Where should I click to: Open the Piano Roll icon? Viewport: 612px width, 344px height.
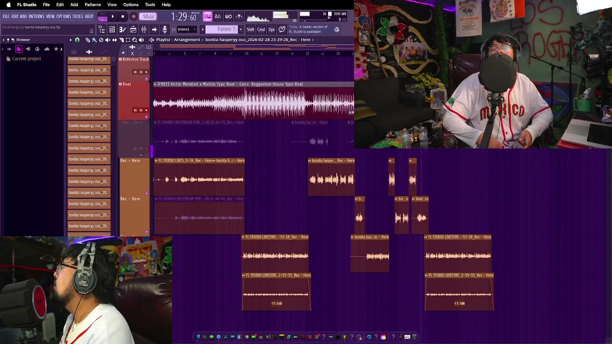tap(123, 30)
